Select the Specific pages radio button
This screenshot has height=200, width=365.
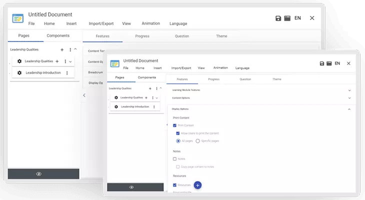pos(197,141)
